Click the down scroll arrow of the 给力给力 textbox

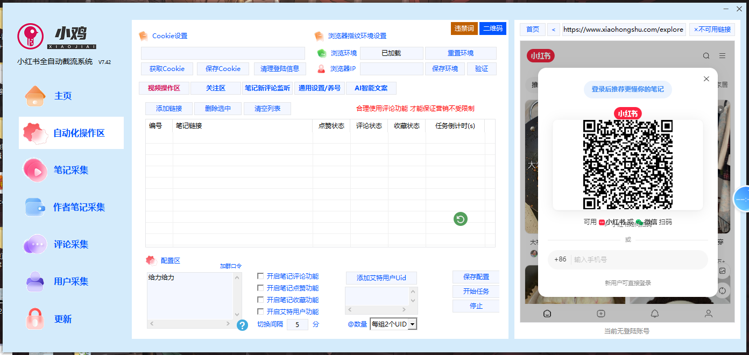(237, 315)
